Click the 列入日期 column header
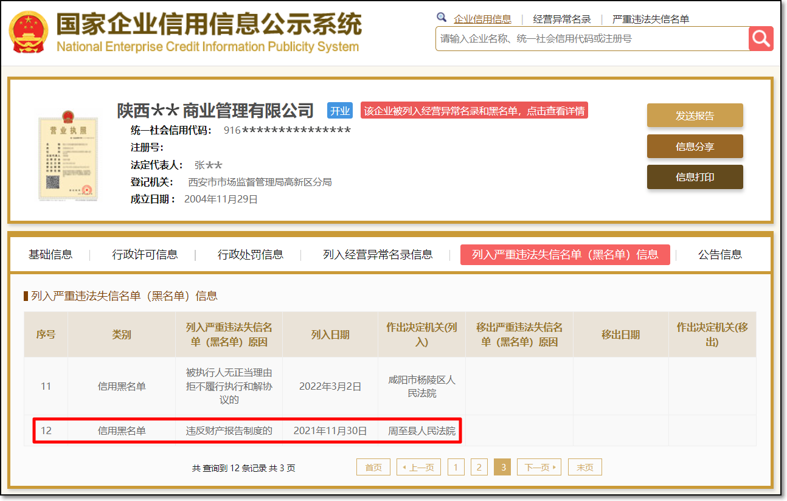This screenshot has width=787, height=501. [x=330, y=334]
